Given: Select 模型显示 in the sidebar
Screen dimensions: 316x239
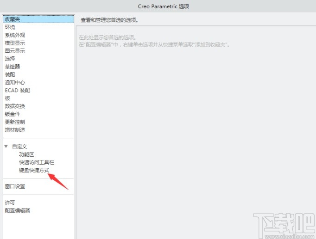Looking at the screenshot, I should 15,43.
